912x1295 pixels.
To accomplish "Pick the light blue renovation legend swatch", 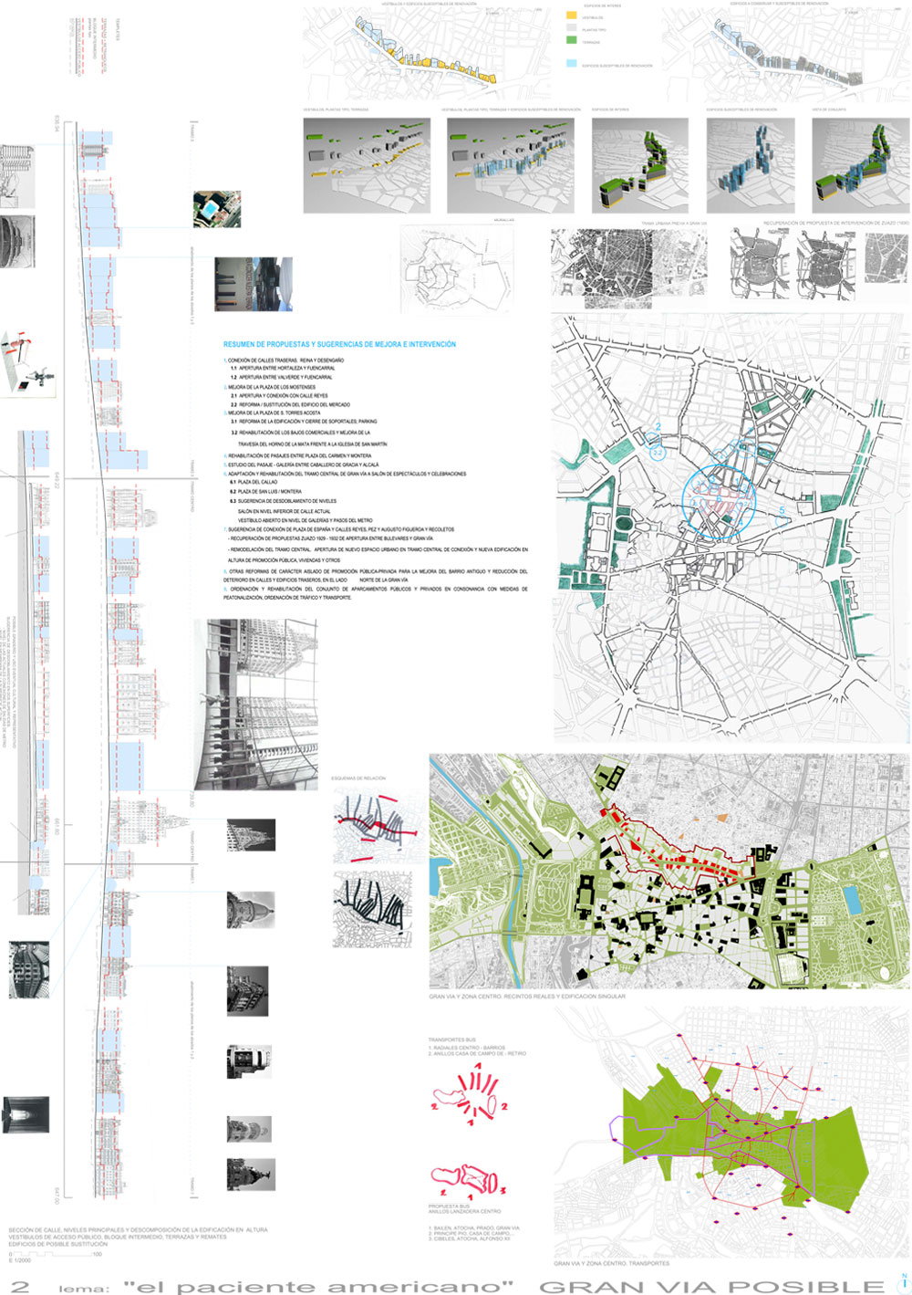I will [x=572, y=64].
